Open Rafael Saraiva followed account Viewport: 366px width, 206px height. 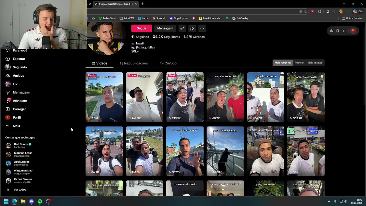click(x=19, y=181)
